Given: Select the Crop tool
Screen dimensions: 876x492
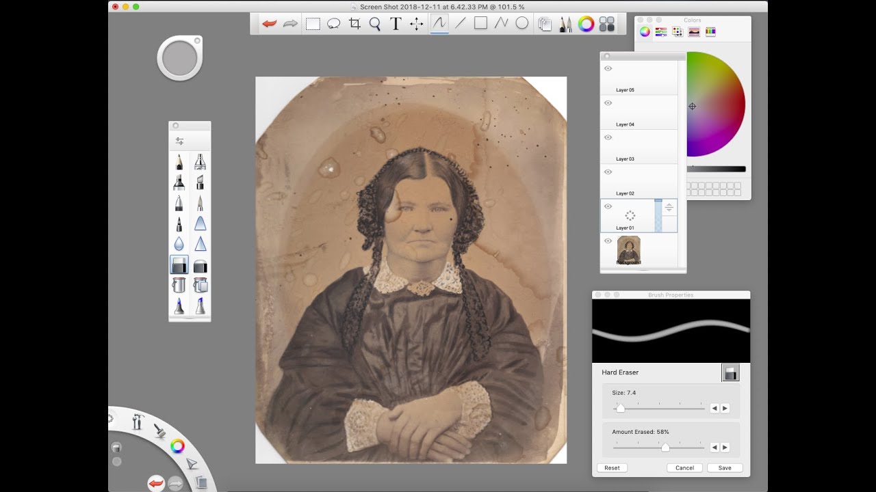Looking at the screenshot, I should (x=355, y=24).
